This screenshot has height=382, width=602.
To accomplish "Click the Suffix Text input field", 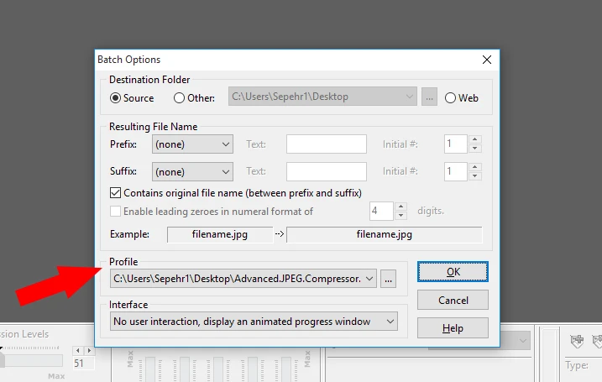I will [x=327, y=171].
